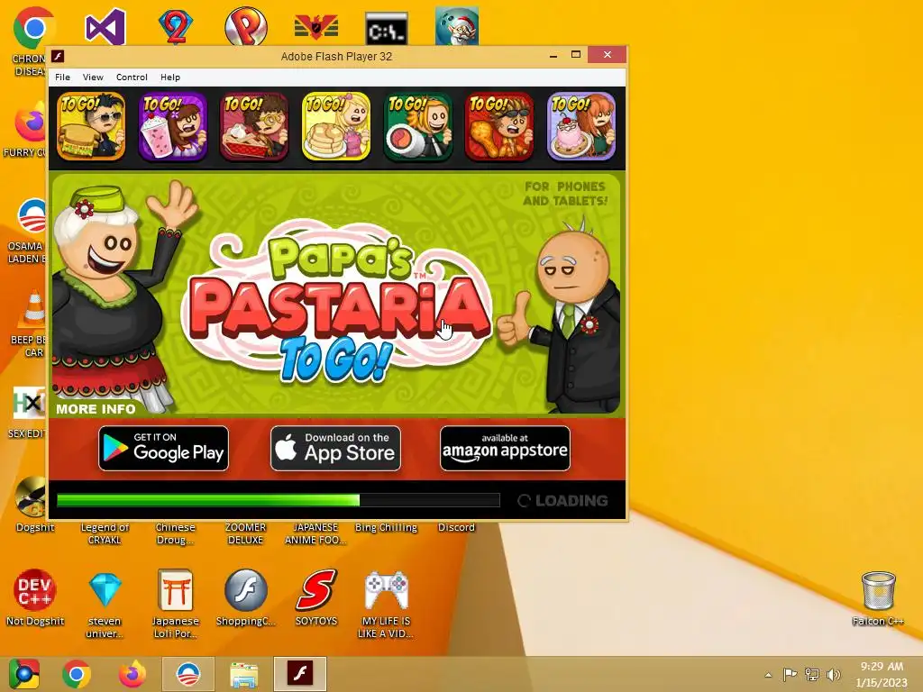Image resolution: width=923 pixels, height=692 pixels.
Task: Click the Get it on Google Play button
Action: coord(164,449)
